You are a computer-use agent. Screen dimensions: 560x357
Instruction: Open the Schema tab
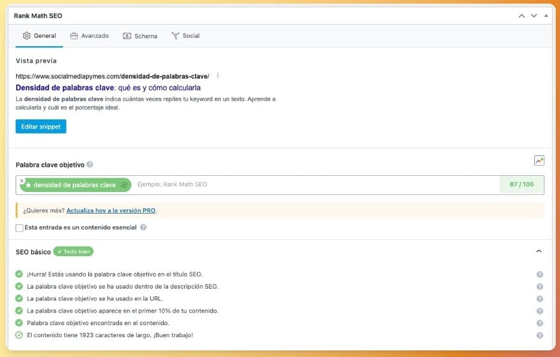click(x=140, y=36)
